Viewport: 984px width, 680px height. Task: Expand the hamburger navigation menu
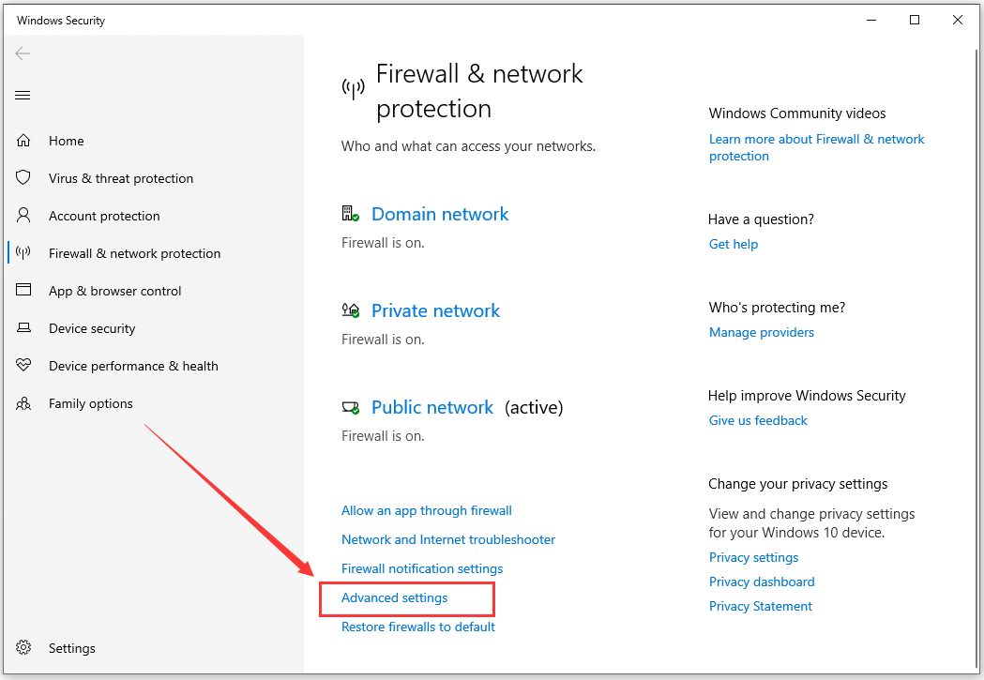coord(23,96)
